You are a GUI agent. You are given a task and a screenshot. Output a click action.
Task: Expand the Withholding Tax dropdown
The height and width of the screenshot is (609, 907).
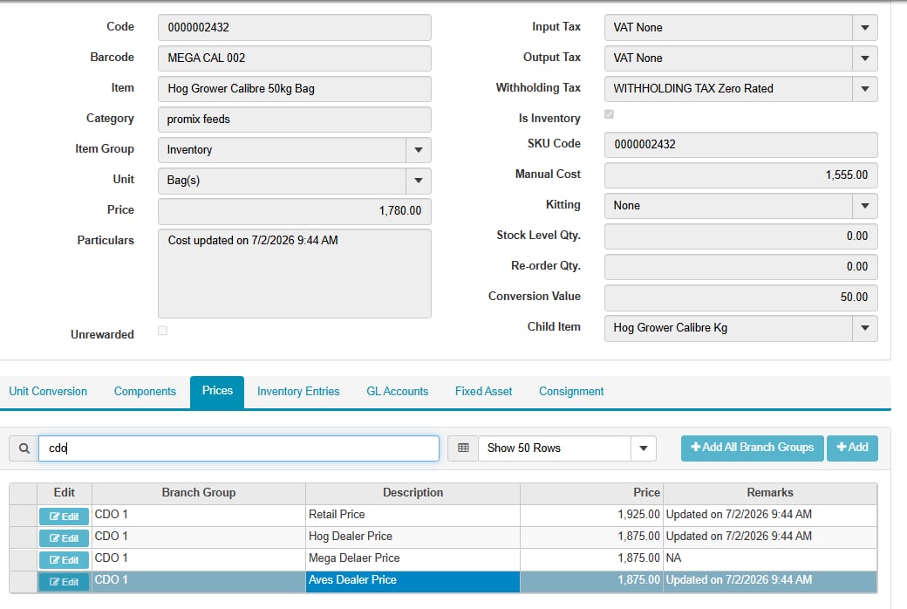(865, 89)
